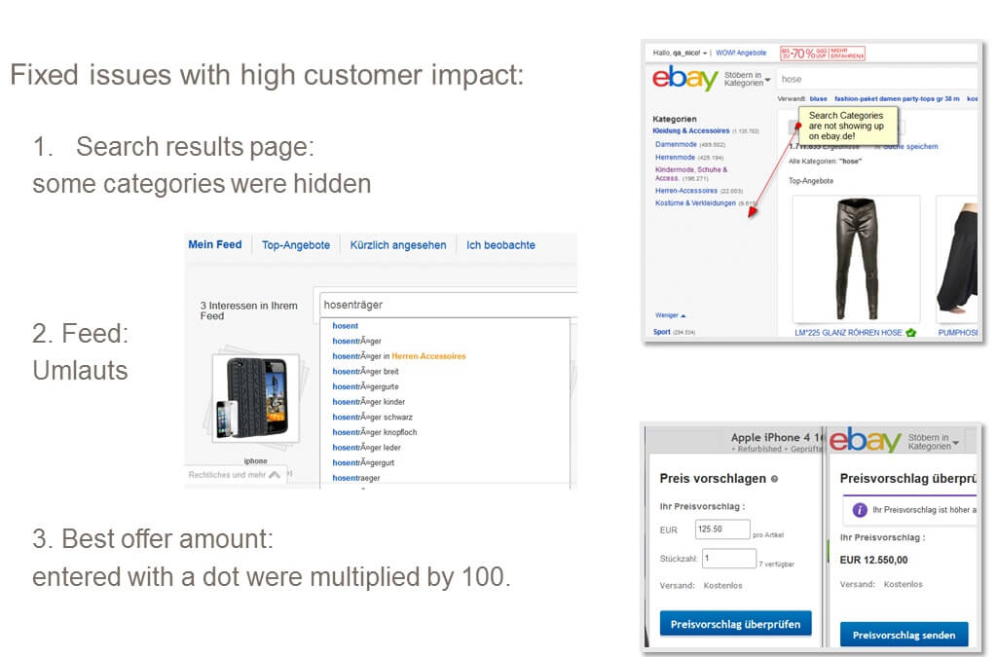The width and height of the screenshot is (997, 657).
Task: Click the eBay logo above Preisvorschlag überprüfen heading
Action: [x=865, y=441]
